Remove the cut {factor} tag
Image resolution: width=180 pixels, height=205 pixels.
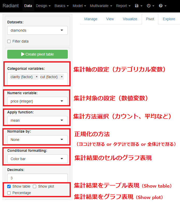[x=62, y=77]
